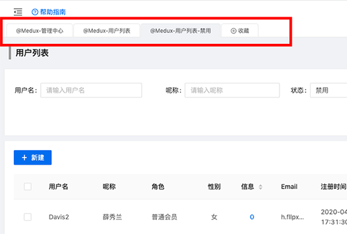
Task: Click the 昵称 column header
Action: point(109,186)
